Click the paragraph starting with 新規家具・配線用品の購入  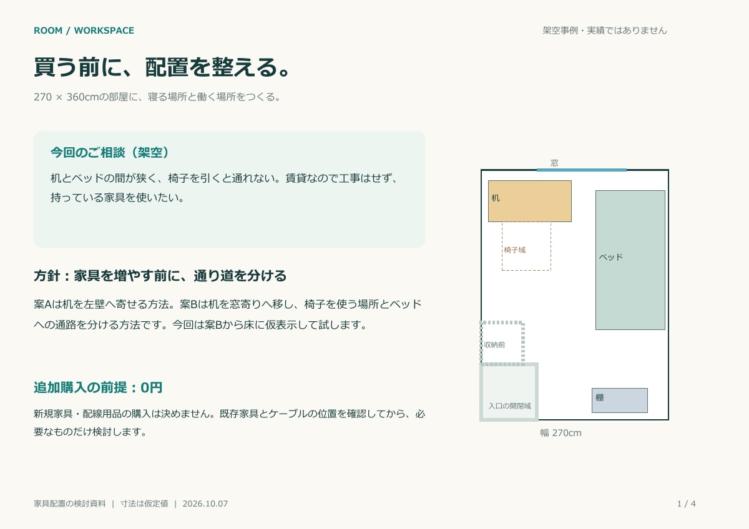click(229, 422)
